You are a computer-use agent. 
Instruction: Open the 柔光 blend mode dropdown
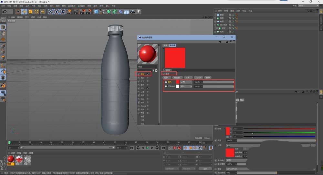click(186, 87)
